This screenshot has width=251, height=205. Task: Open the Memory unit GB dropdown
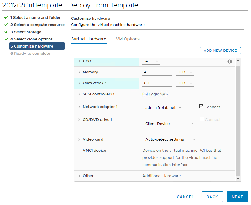(x=185, y=72)
